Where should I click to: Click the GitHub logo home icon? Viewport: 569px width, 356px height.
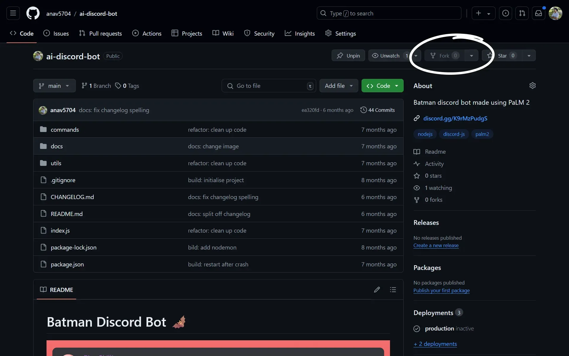click(33, 13)
